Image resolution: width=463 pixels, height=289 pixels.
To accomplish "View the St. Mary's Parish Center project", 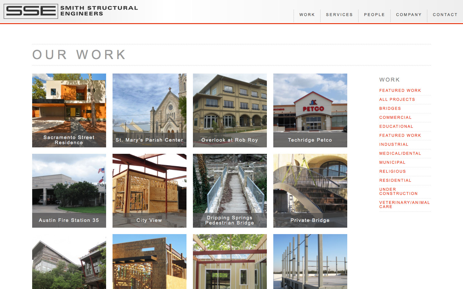I will 150,110.
